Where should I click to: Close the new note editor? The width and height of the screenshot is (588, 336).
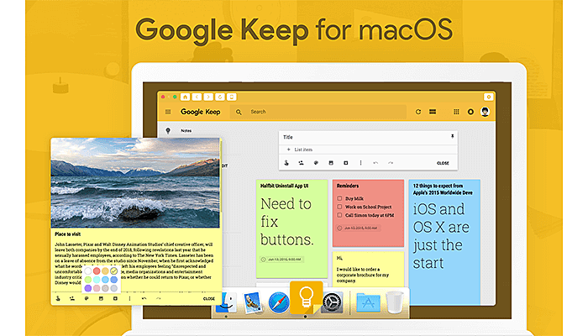coord(443,163)
